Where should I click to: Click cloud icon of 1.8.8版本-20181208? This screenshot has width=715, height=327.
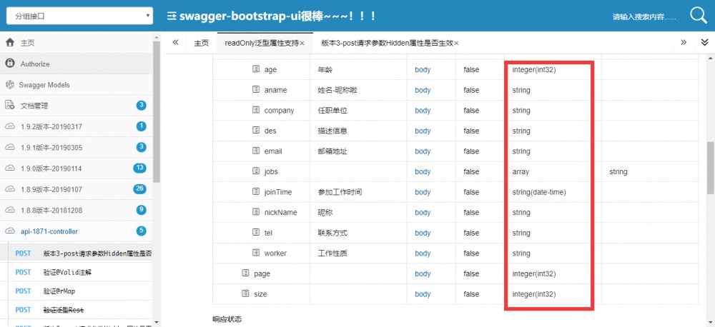(x=10, y=210)
